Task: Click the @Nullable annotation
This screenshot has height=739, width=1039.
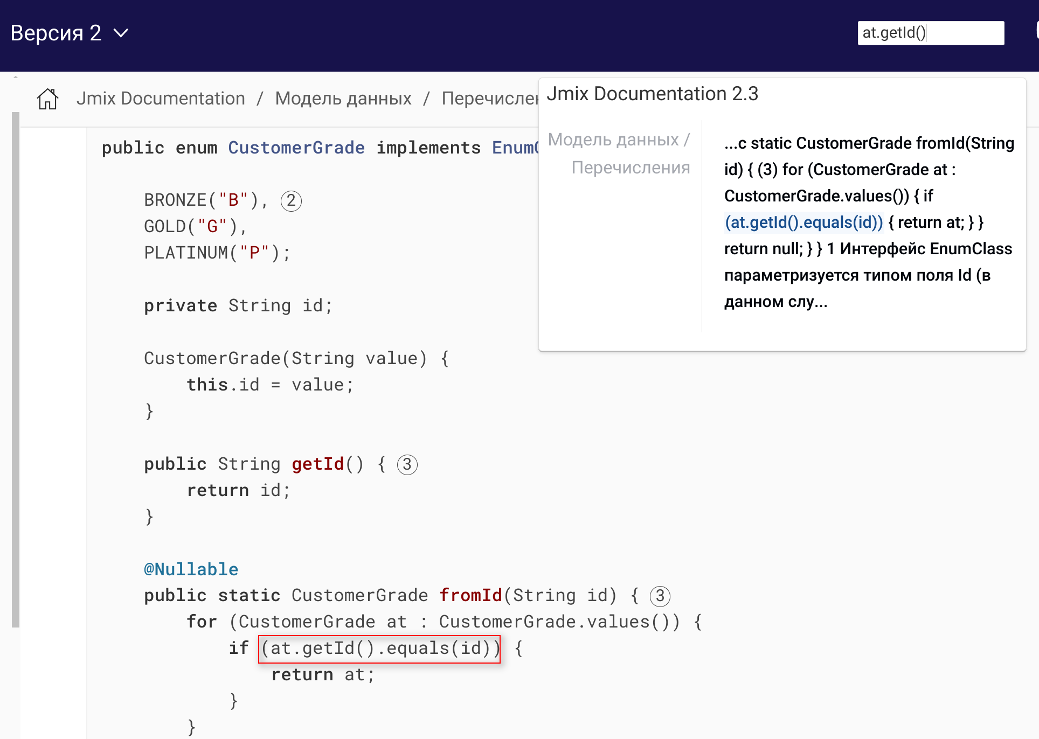Action: 191,569
